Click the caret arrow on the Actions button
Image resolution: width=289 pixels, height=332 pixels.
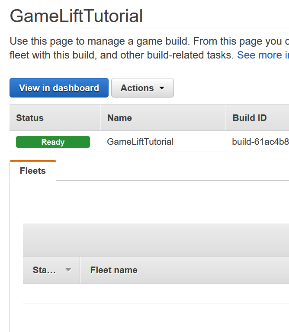pyautogui.click(x=162, y=88)
